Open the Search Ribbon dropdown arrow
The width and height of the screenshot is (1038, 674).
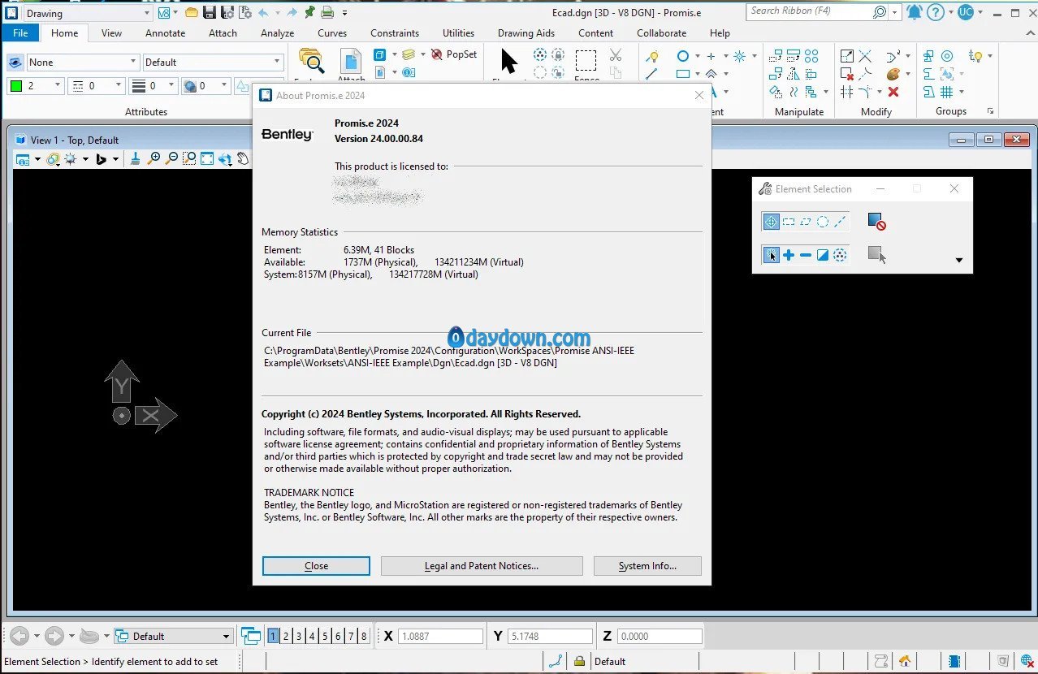click(894, 12)
